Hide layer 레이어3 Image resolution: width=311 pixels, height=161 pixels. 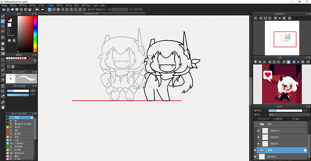click(258, 137)
